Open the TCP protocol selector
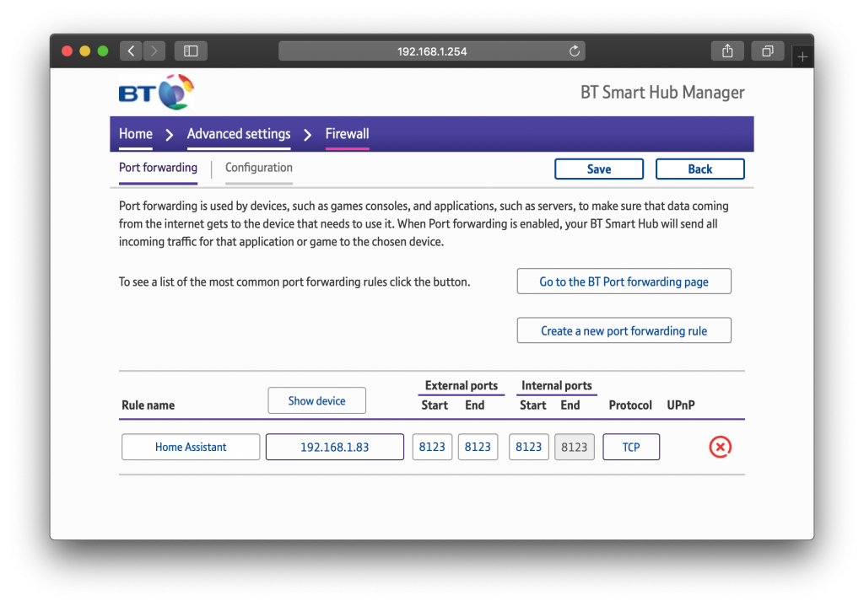 [631, 447]
